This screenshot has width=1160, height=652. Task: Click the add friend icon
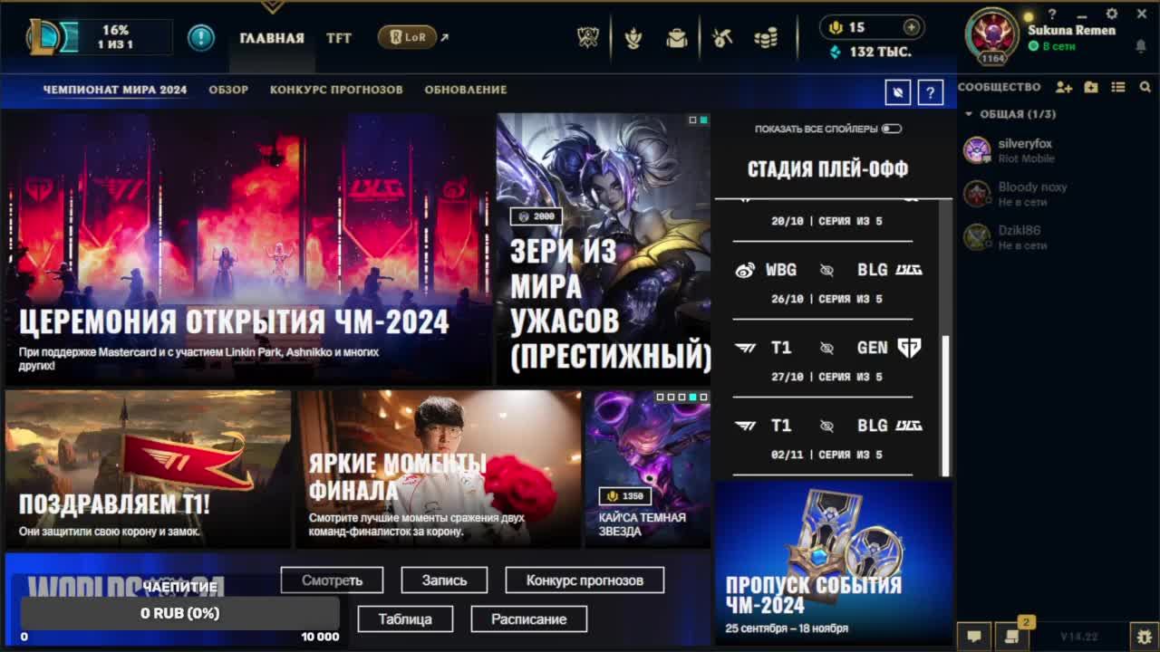pos(1064,87)
